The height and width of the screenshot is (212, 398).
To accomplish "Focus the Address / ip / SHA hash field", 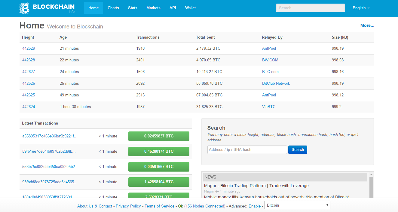I will pos(247,150).
